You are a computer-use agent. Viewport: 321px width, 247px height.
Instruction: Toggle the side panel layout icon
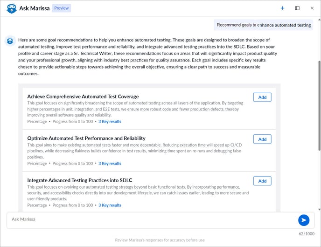(297, 8)
